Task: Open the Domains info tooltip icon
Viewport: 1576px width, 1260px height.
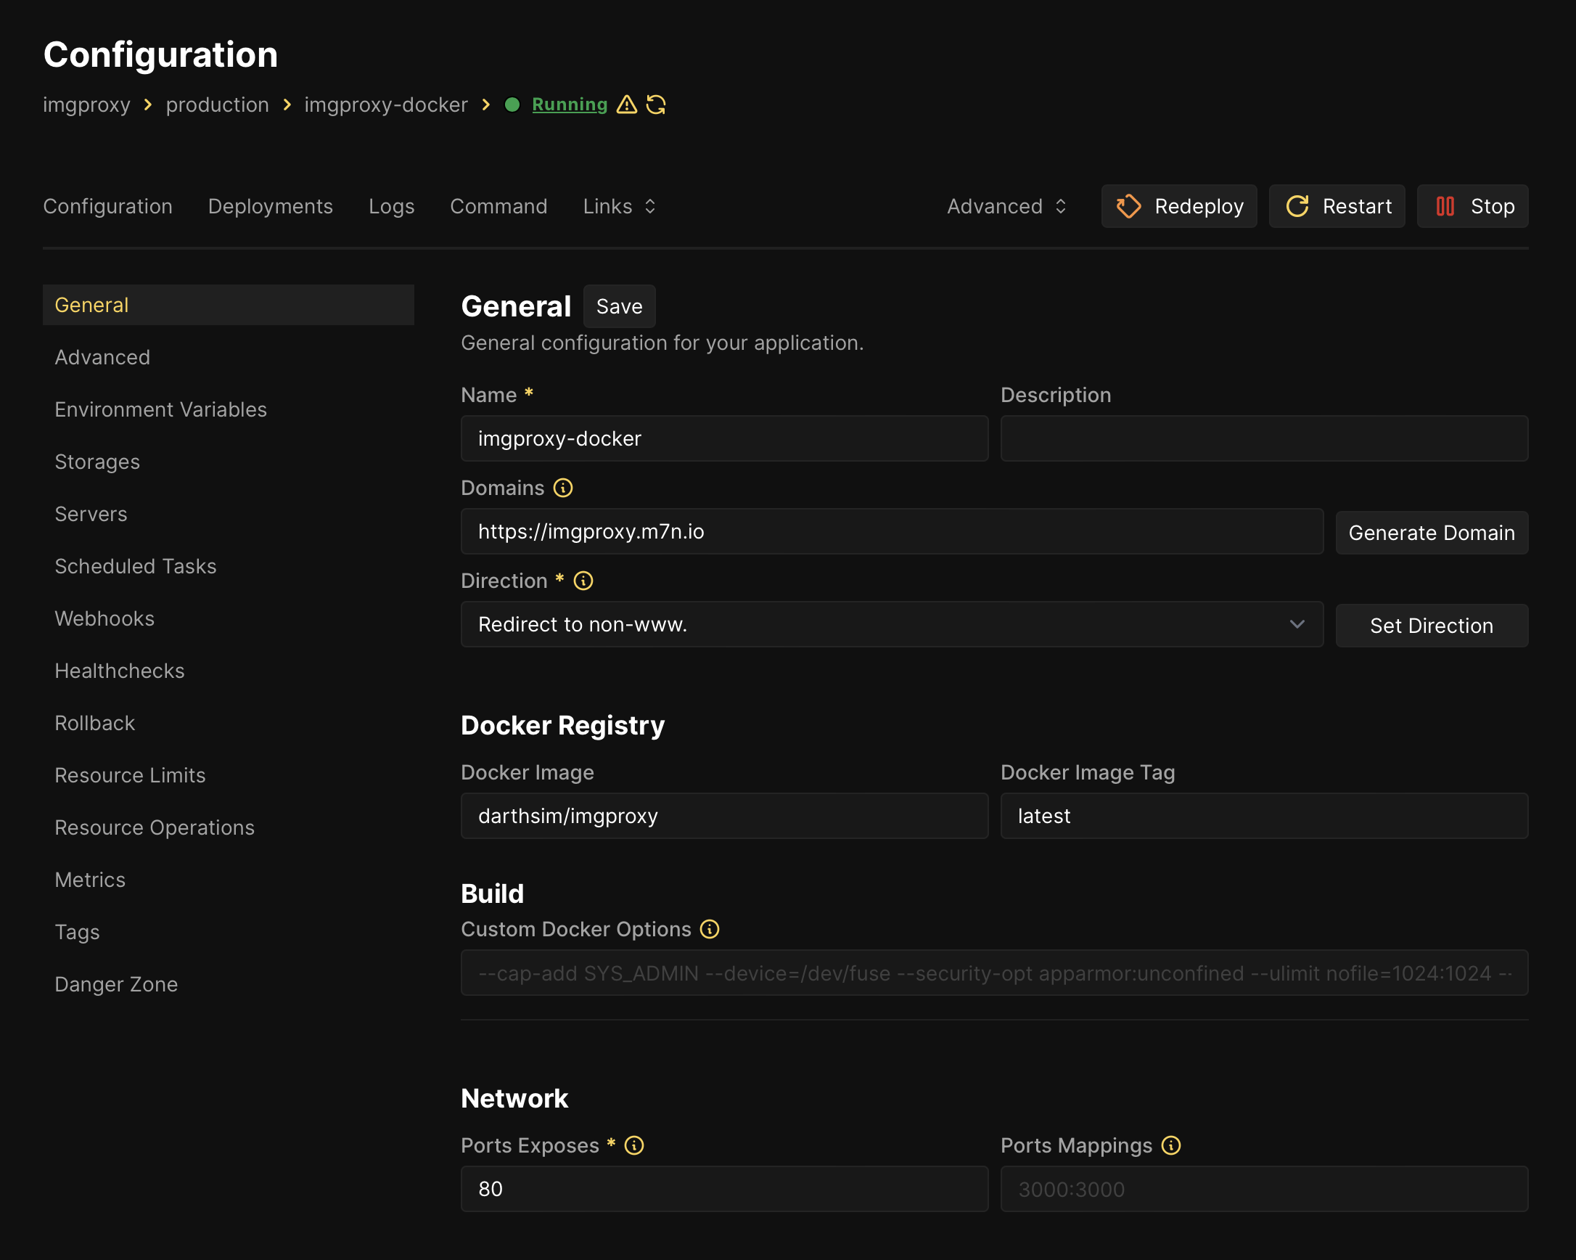Action: tap(562, 488)
